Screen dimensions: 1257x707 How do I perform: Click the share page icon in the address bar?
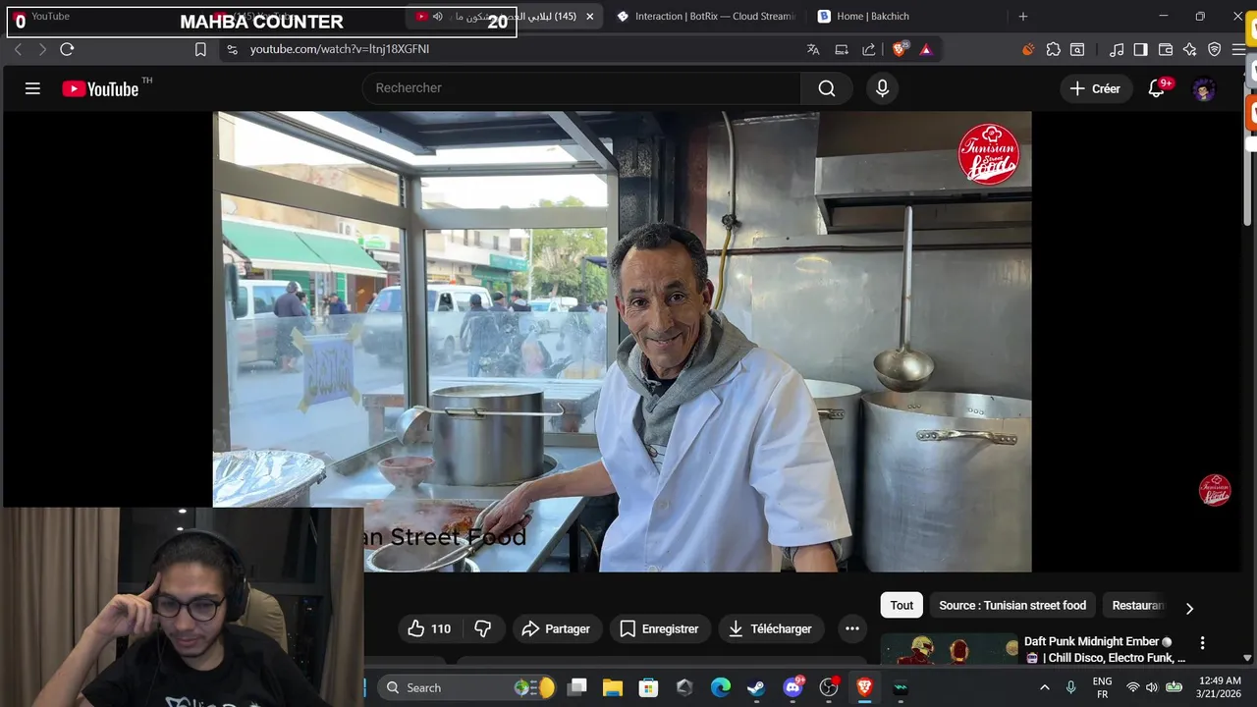869,49
